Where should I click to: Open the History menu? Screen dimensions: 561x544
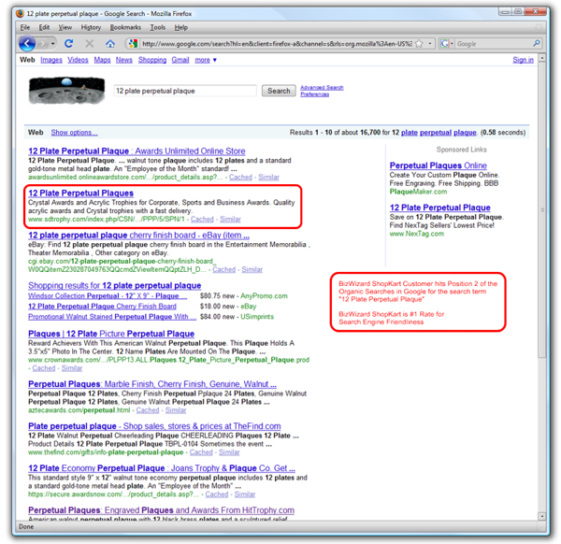[x=91, y=27]
